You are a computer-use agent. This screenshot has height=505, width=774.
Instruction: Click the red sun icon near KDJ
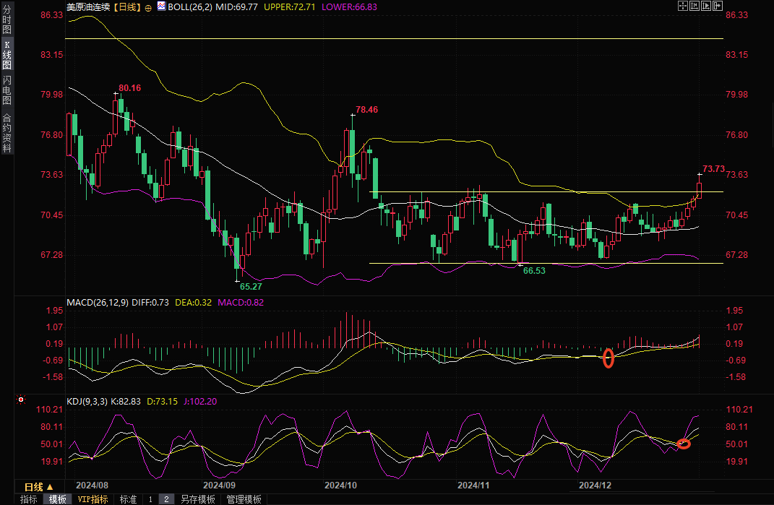coord(20,399)
